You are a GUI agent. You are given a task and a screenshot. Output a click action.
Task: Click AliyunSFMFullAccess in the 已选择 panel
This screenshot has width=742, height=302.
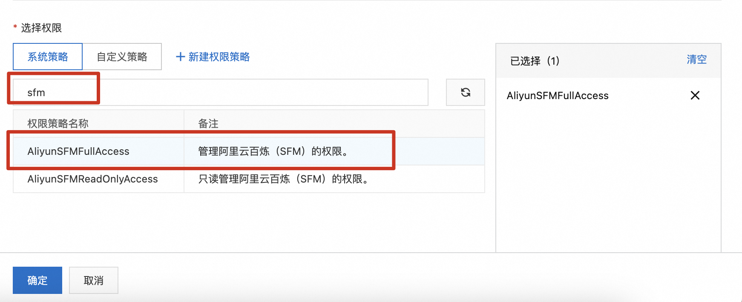558,96
